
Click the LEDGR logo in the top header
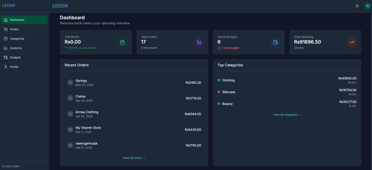tap(60, 6)
